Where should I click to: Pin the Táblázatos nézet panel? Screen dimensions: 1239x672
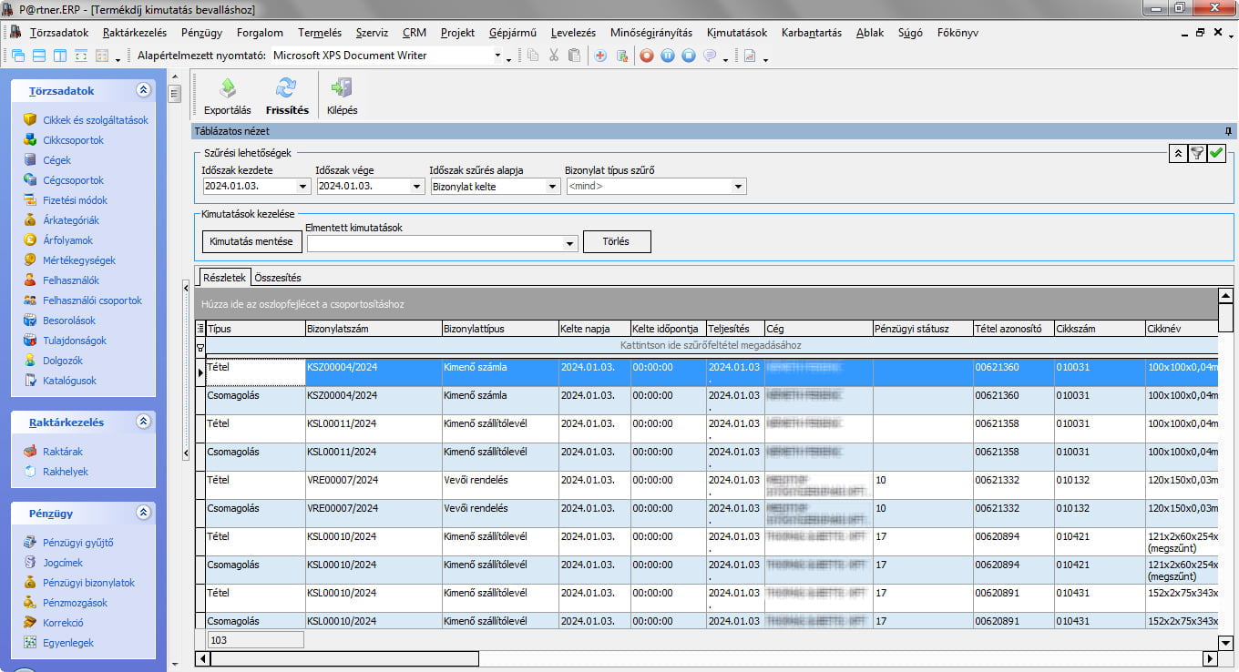[x=1228, y=132]
